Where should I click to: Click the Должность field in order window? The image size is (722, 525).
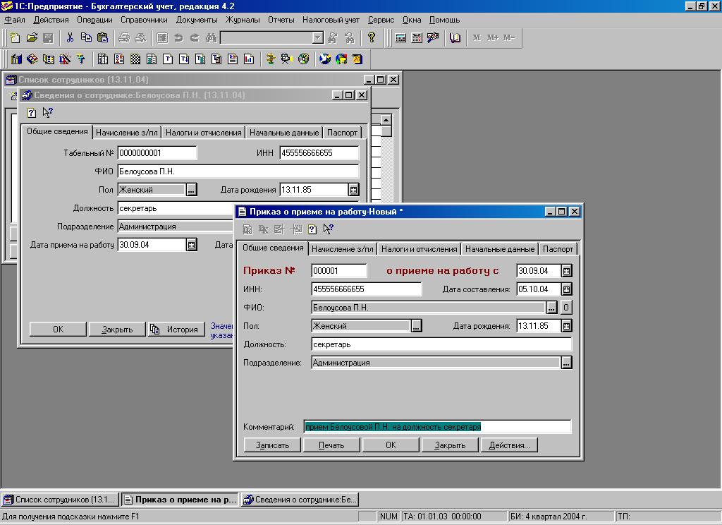[x=441, y=344]
